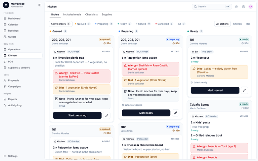Open the Supplies tab
This screenshot has height=161, width=258.
(107, 14)
